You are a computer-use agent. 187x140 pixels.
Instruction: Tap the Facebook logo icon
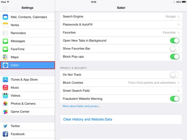point(5,134)
